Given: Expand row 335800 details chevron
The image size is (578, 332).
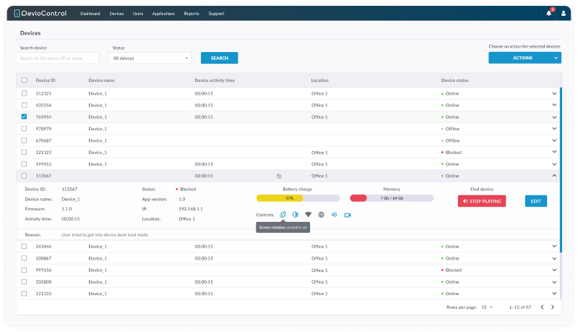Looking at the screenshot, I should point(554,282).
